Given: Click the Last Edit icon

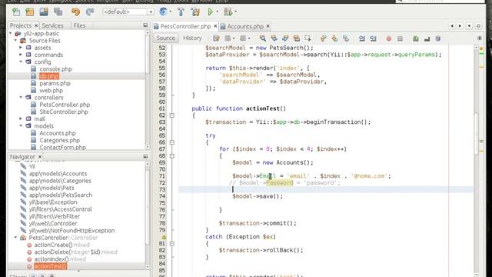Looking at the screenshot, I should point(216,38).
